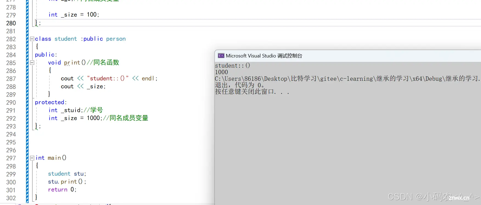
Task: Click console text '退出，代码为 0。'
Action: coord(240,85)
